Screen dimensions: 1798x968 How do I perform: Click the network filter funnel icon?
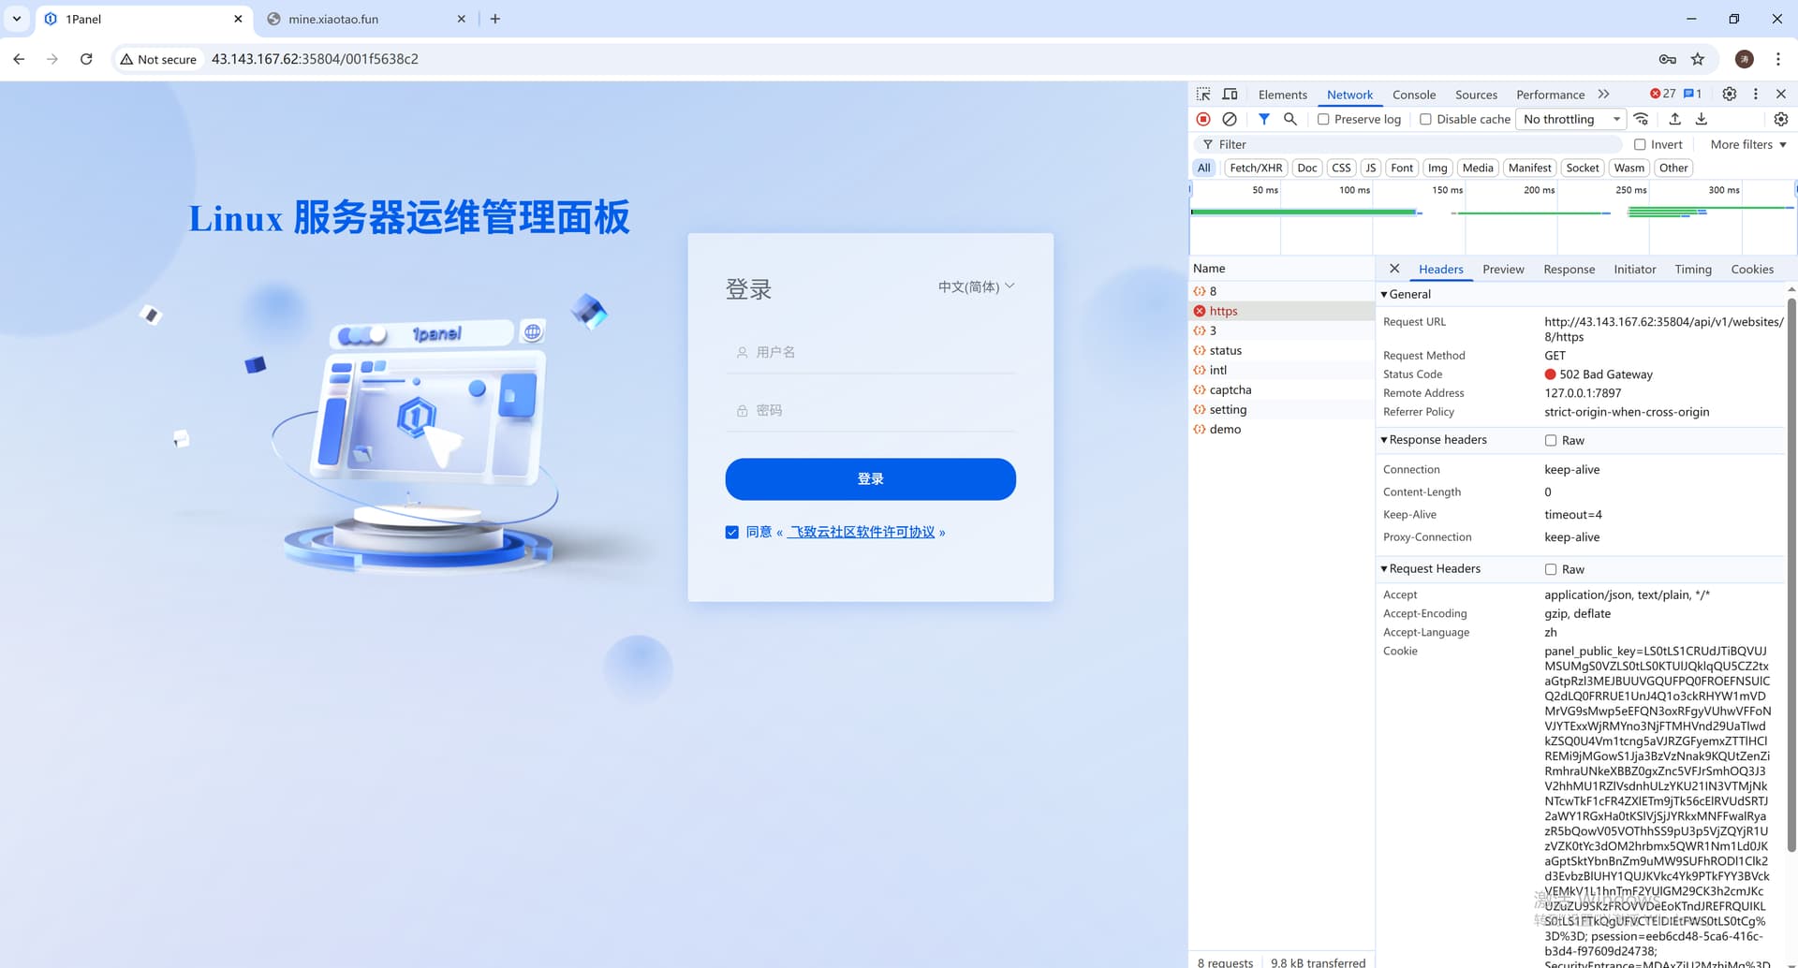pyautogui.click(x=1263, y=119)
